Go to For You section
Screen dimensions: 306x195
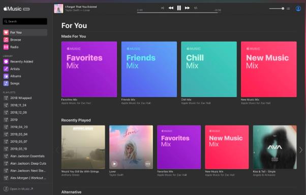pyautogui.click(x=25, y=32)
